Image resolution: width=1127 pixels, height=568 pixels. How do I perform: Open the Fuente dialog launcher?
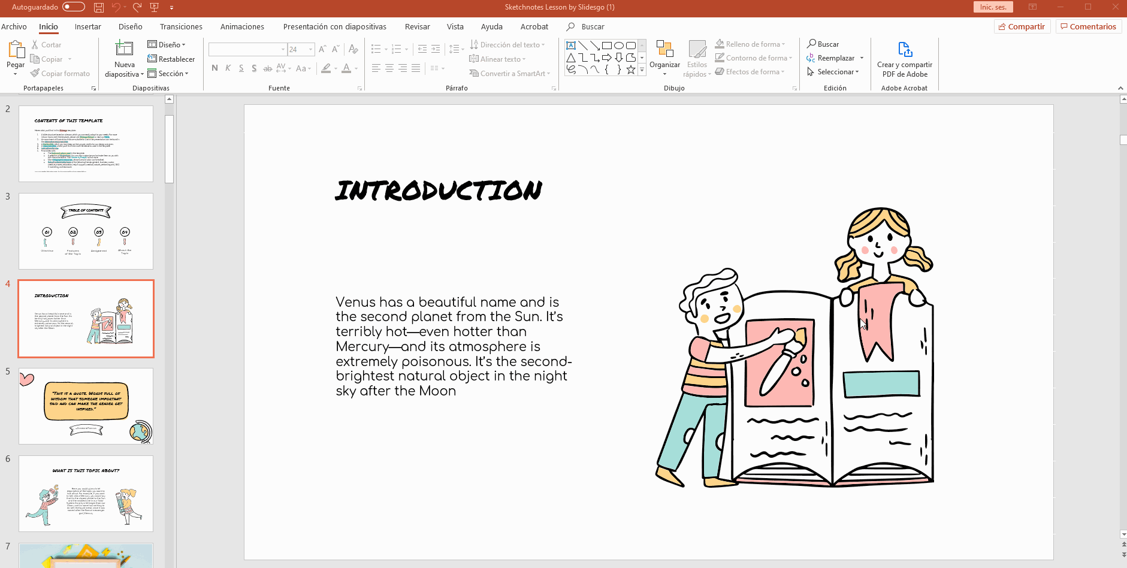click(x=360, y=89)
